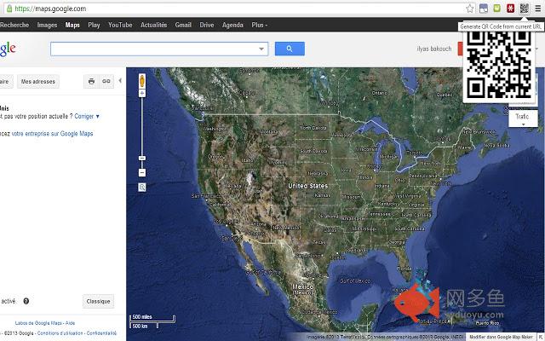Click the Mes adresses button

click(38, 82)
